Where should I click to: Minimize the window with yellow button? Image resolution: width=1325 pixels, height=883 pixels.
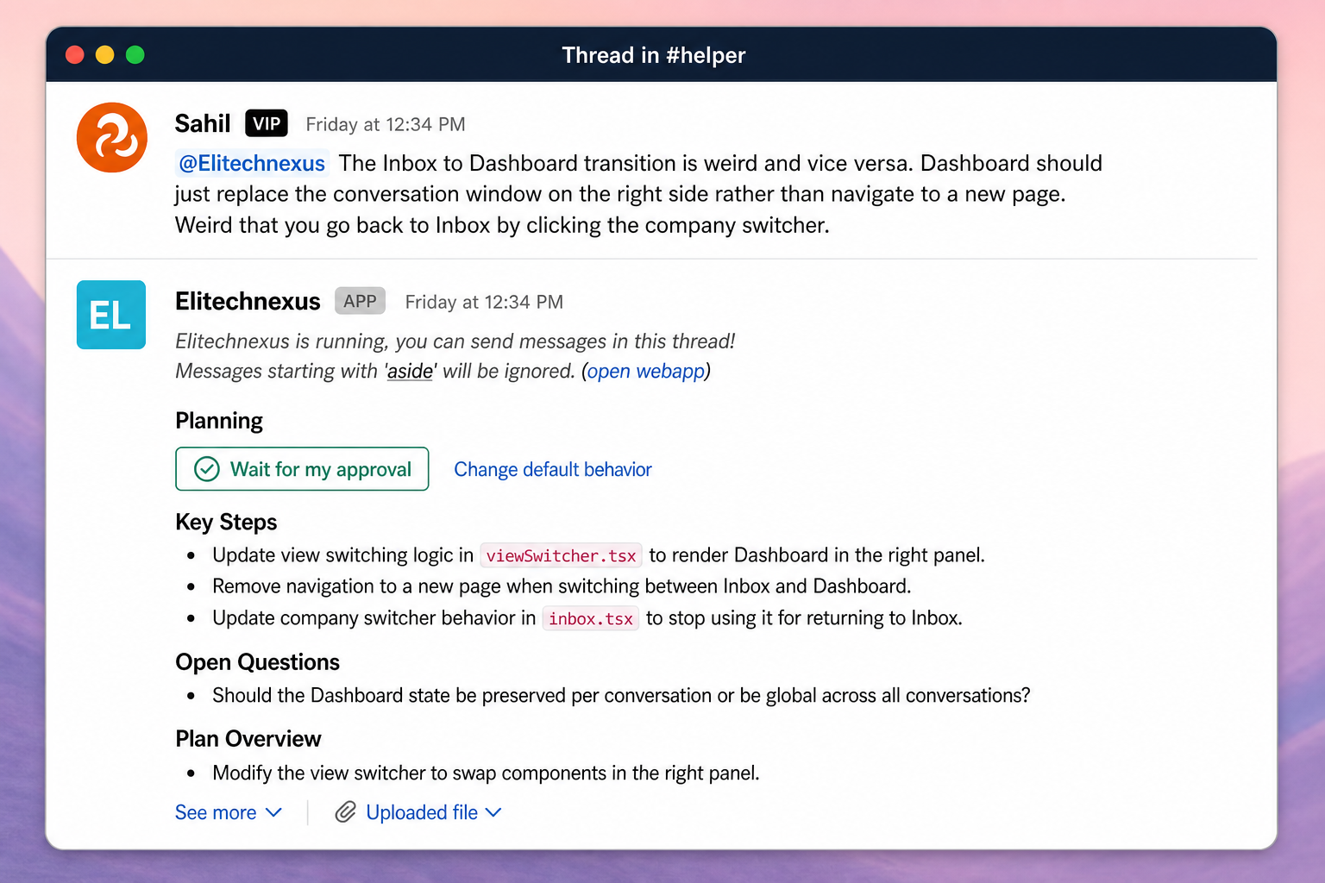click(104, 55)
